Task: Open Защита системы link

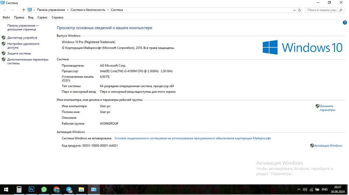Action: (x=19, y=54)
